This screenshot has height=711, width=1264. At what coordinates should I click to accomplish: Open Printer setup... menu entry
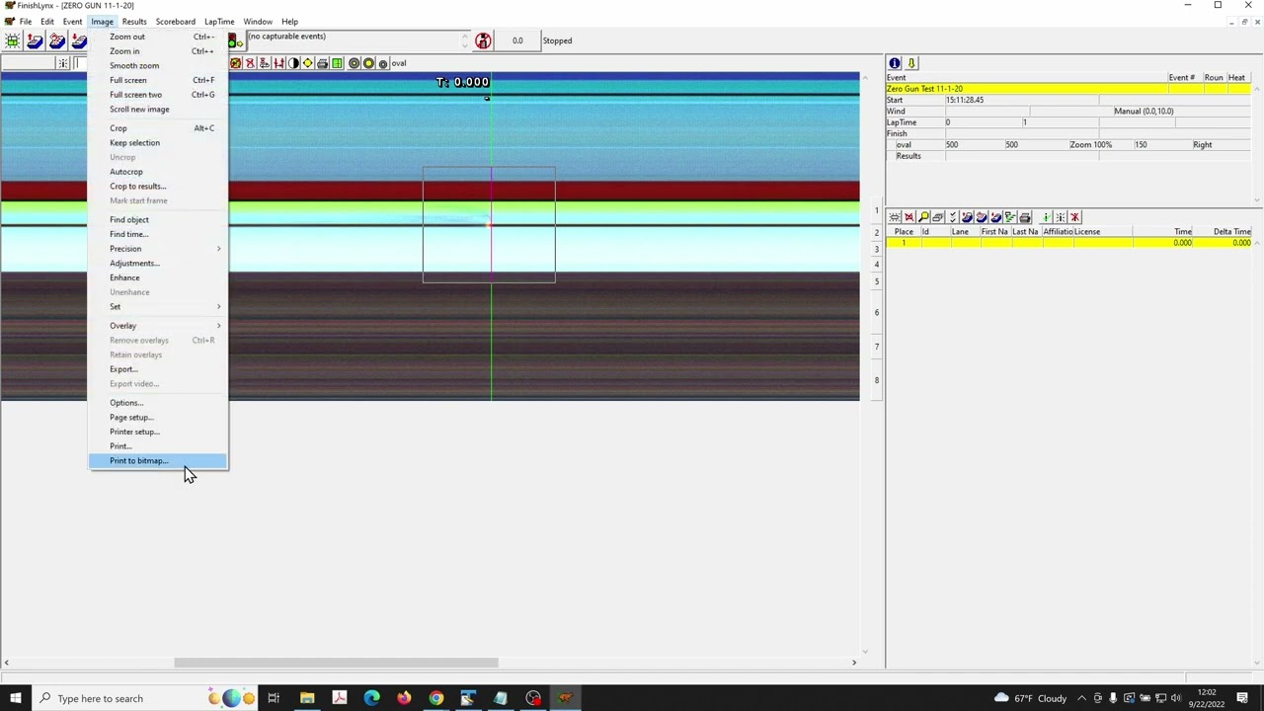(x=158, y=432)
